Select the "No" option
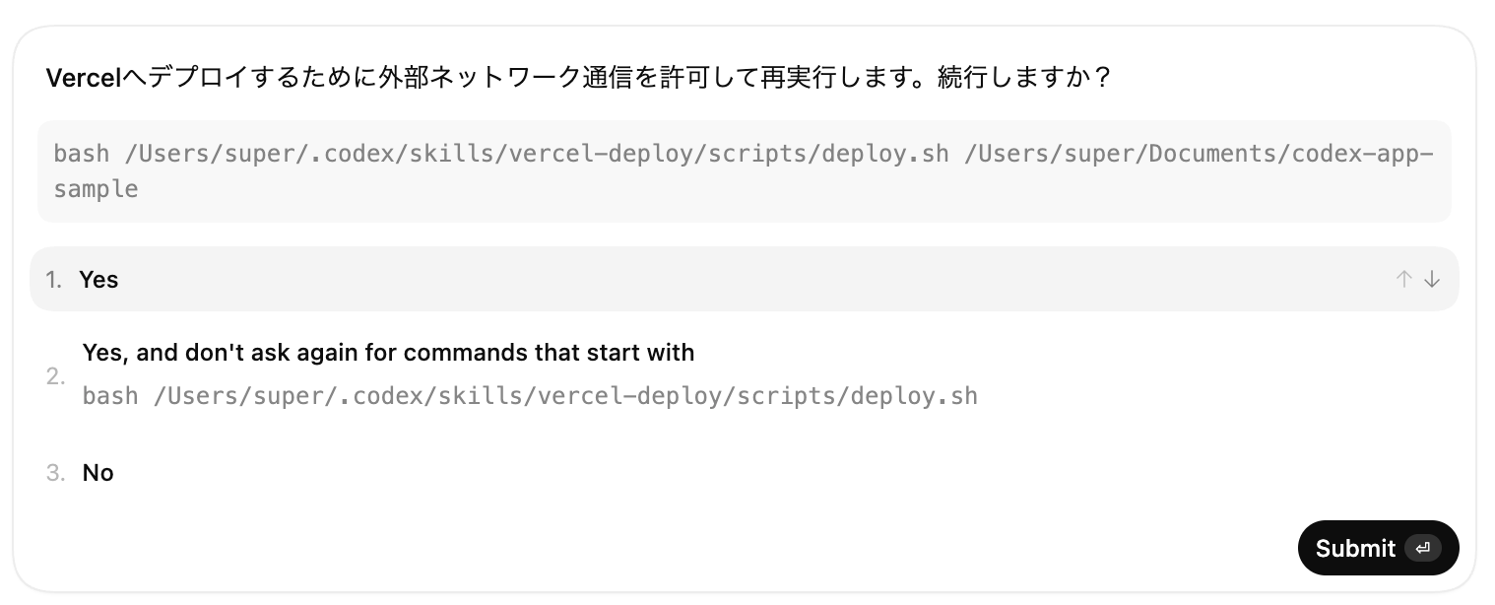The width and height of the screenshot is (1495, 605). click(x=98, y=473)
